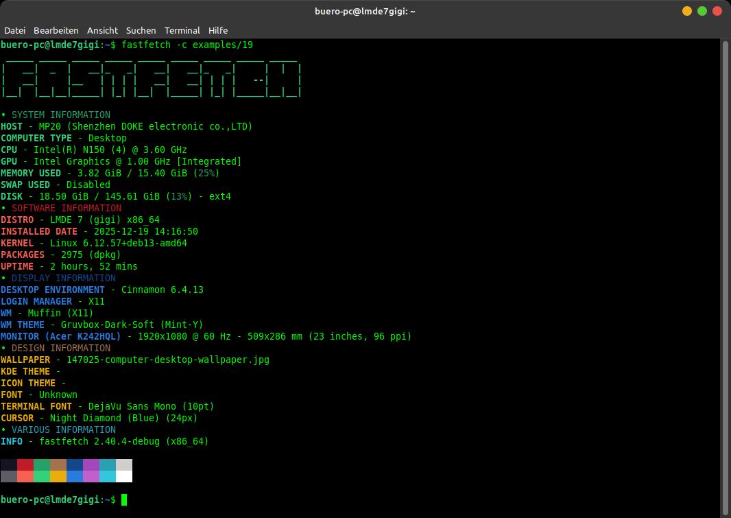
Task: Click the MEMORY USED line showing 3.82 GiB
Action: (x=110, y=173)
